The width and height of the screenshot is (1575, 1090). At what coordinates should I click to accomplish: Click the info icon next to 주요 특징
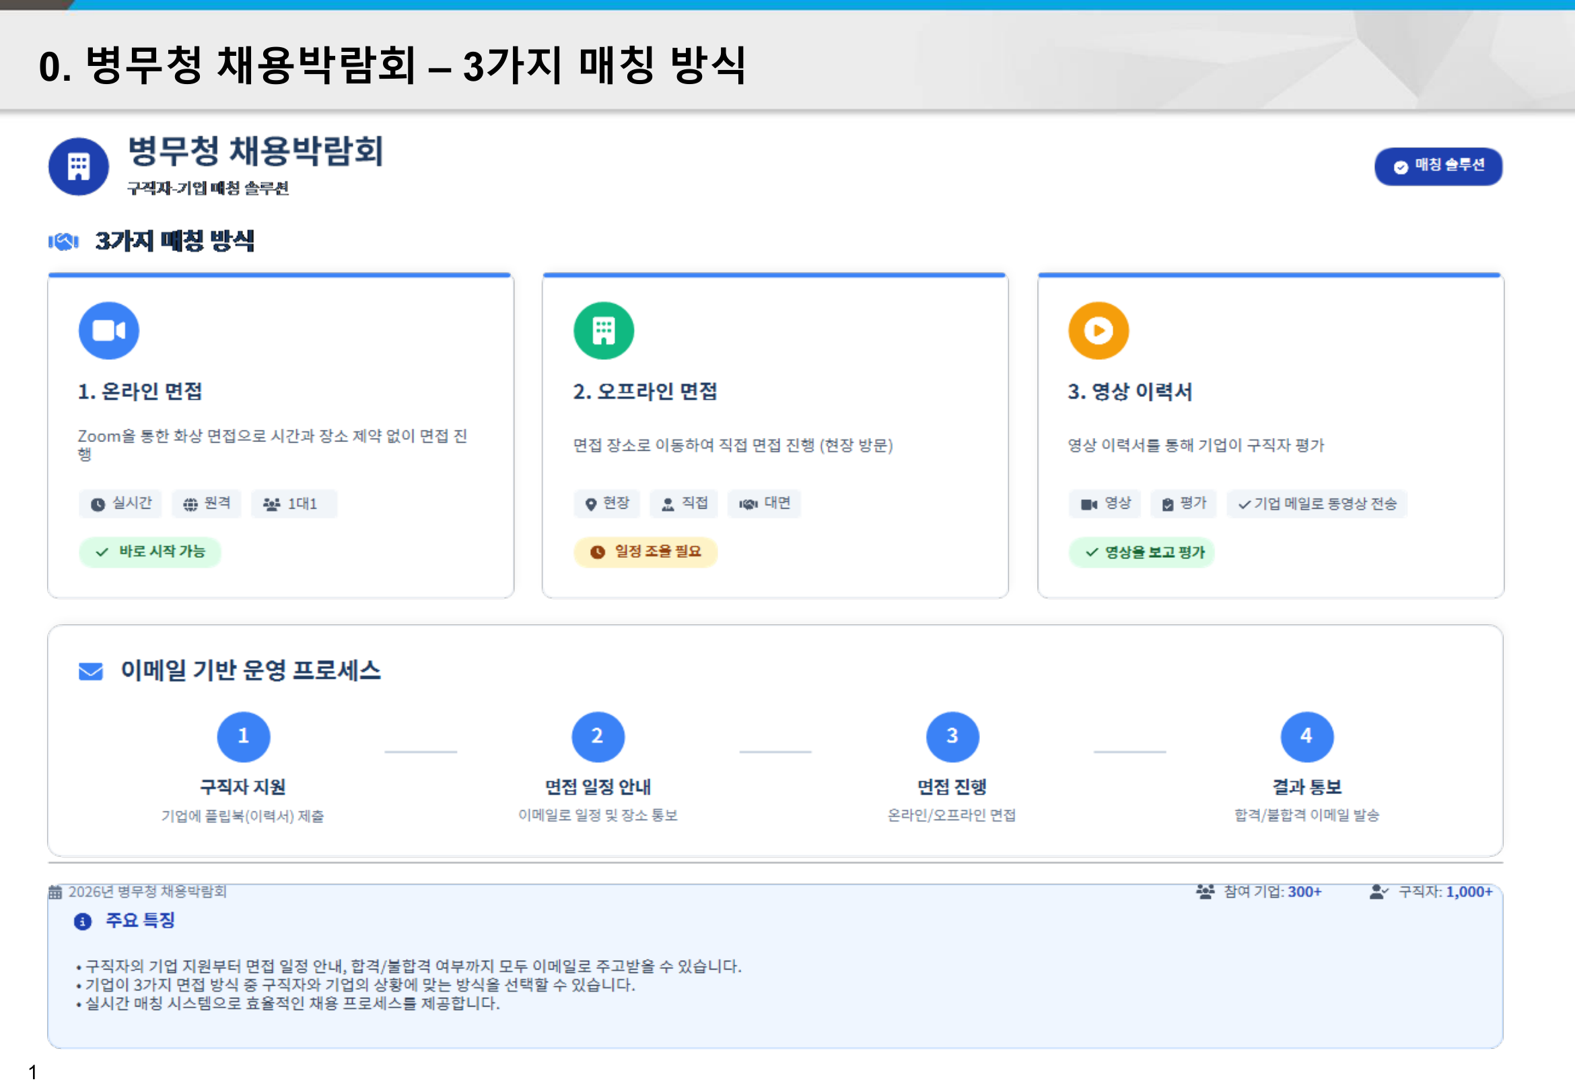83,921
